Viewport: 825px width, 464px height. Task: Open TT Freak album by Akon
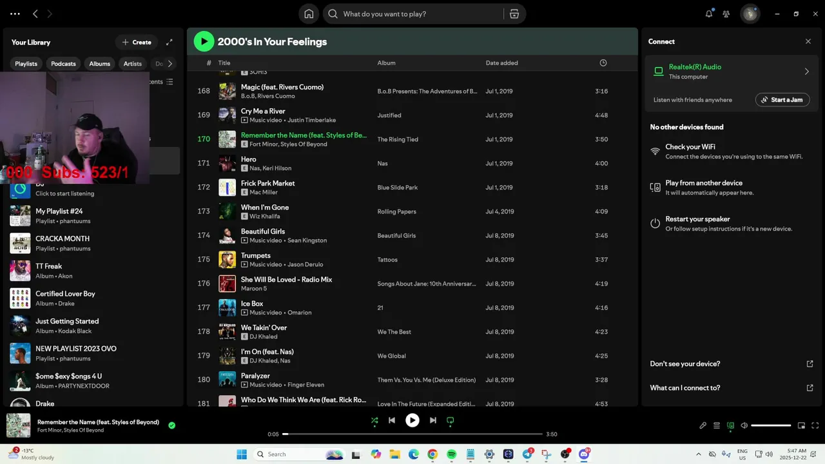(x=93, y=271)
